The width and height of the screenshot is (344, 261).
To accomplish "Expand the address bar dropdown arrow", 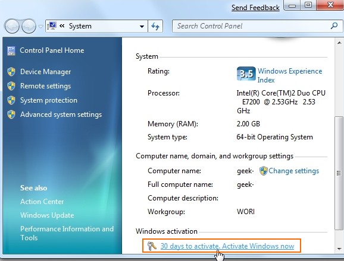I will (142, 27).
